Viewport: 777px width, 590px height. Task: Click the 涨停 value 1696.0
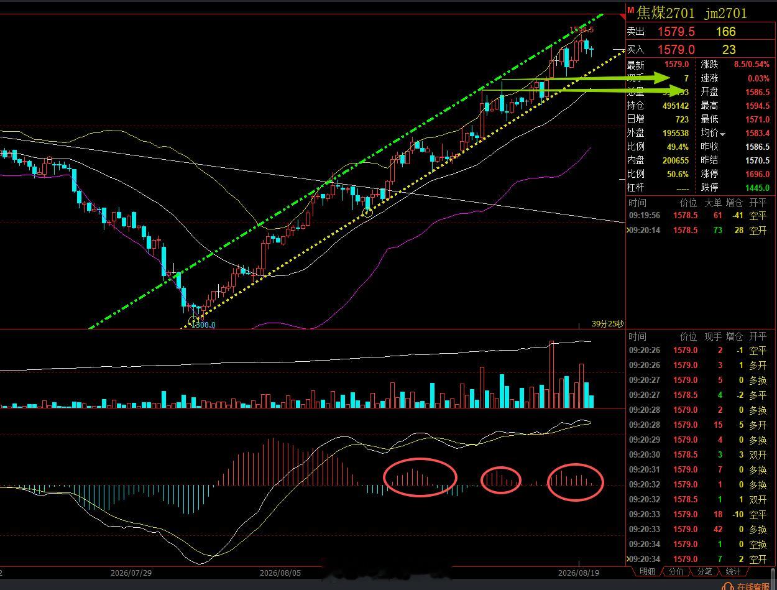pos(757,174)
